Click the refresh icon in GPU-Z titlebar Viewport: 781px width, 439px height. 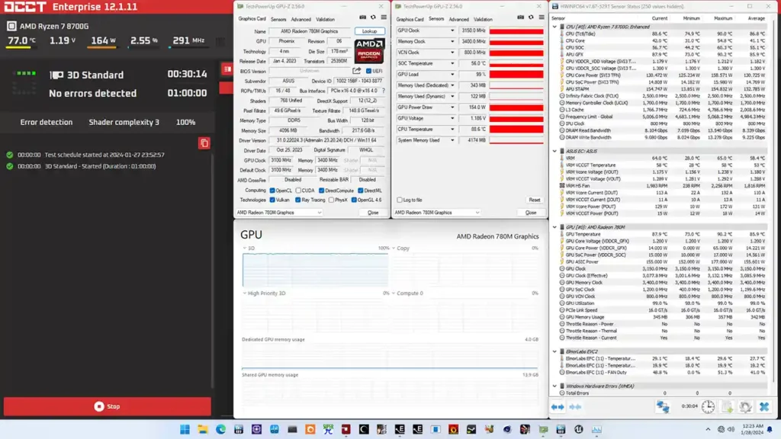[372, 18]
